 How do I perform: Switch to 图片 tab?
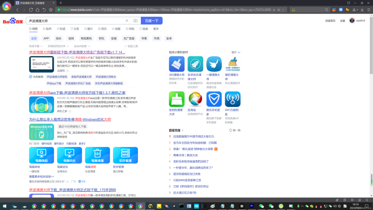pos(89,29)
